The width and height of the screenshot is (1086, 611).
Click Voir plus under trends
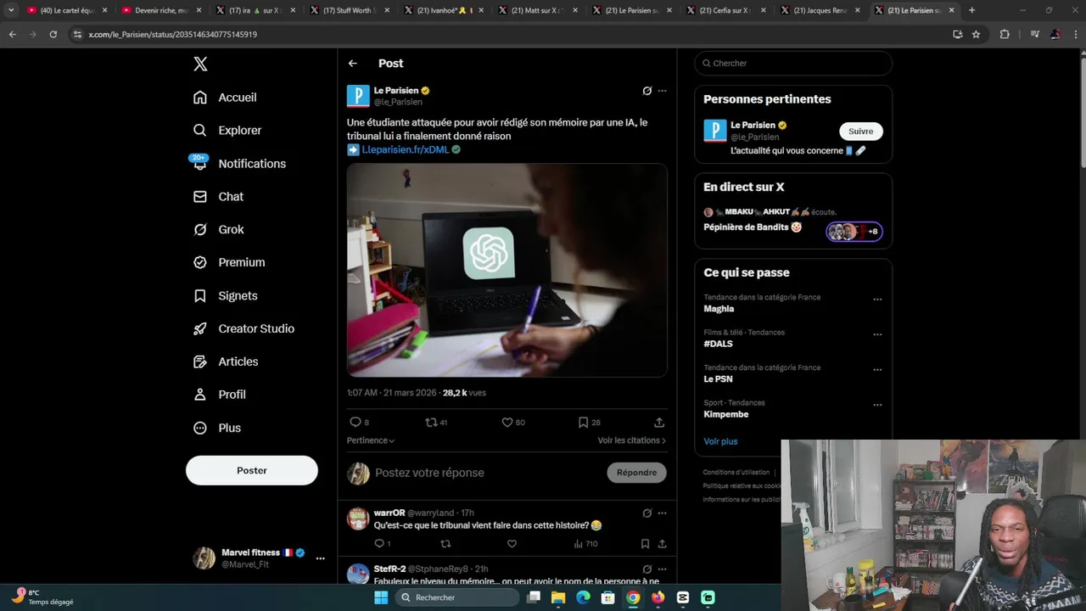[720, 441]
